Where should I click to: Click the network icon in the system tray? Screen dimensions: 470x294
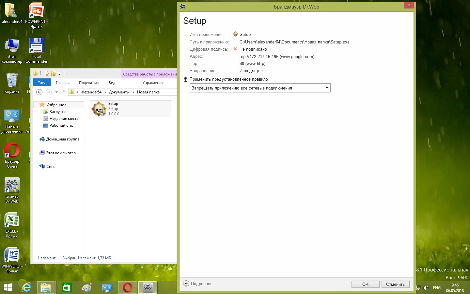point(418,288)
